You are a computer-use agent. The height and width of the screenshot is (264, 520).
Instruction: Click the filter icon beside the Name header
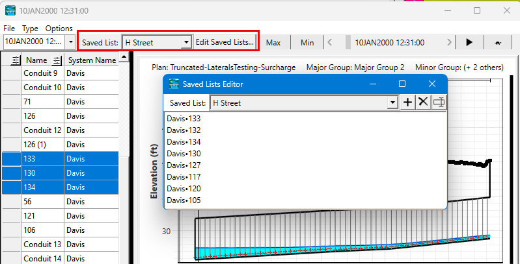click(57, 60)
